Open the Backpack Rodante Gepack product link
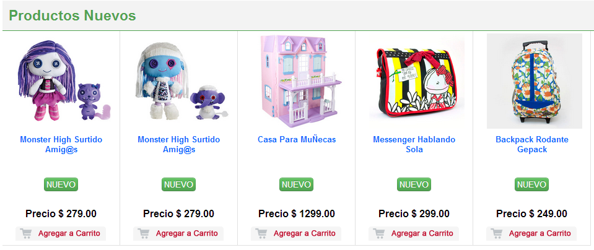 (532, 144)
